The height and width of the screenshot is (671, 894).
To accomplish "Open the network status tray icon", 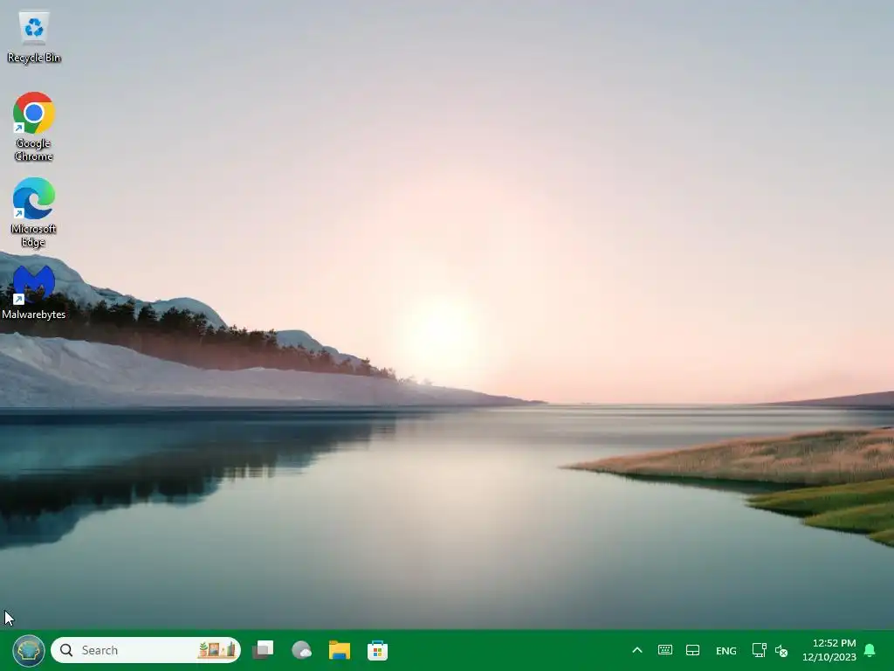I will pos(759,650).
